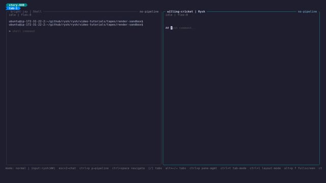This screenshot has width=326, height=183.
Task: Click the second ubuntu prompt line
Action: [x=76, y=25]
